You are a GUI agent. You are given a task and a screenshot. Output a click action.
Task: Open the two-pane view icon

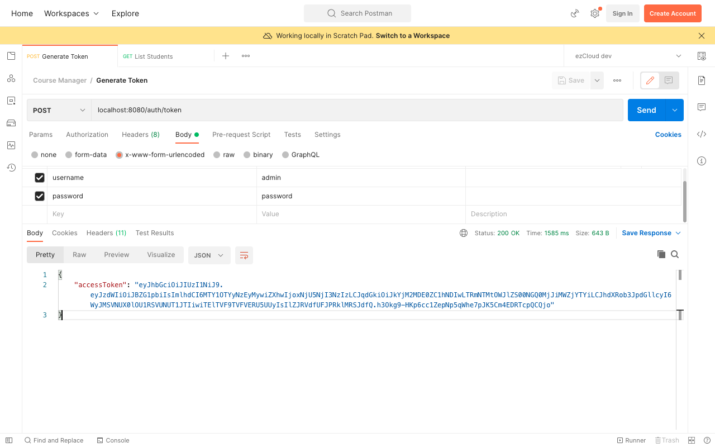pos(692,440)
